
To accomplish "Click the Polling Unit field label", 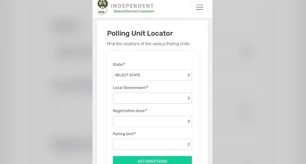I will click(x=123, y=134).
